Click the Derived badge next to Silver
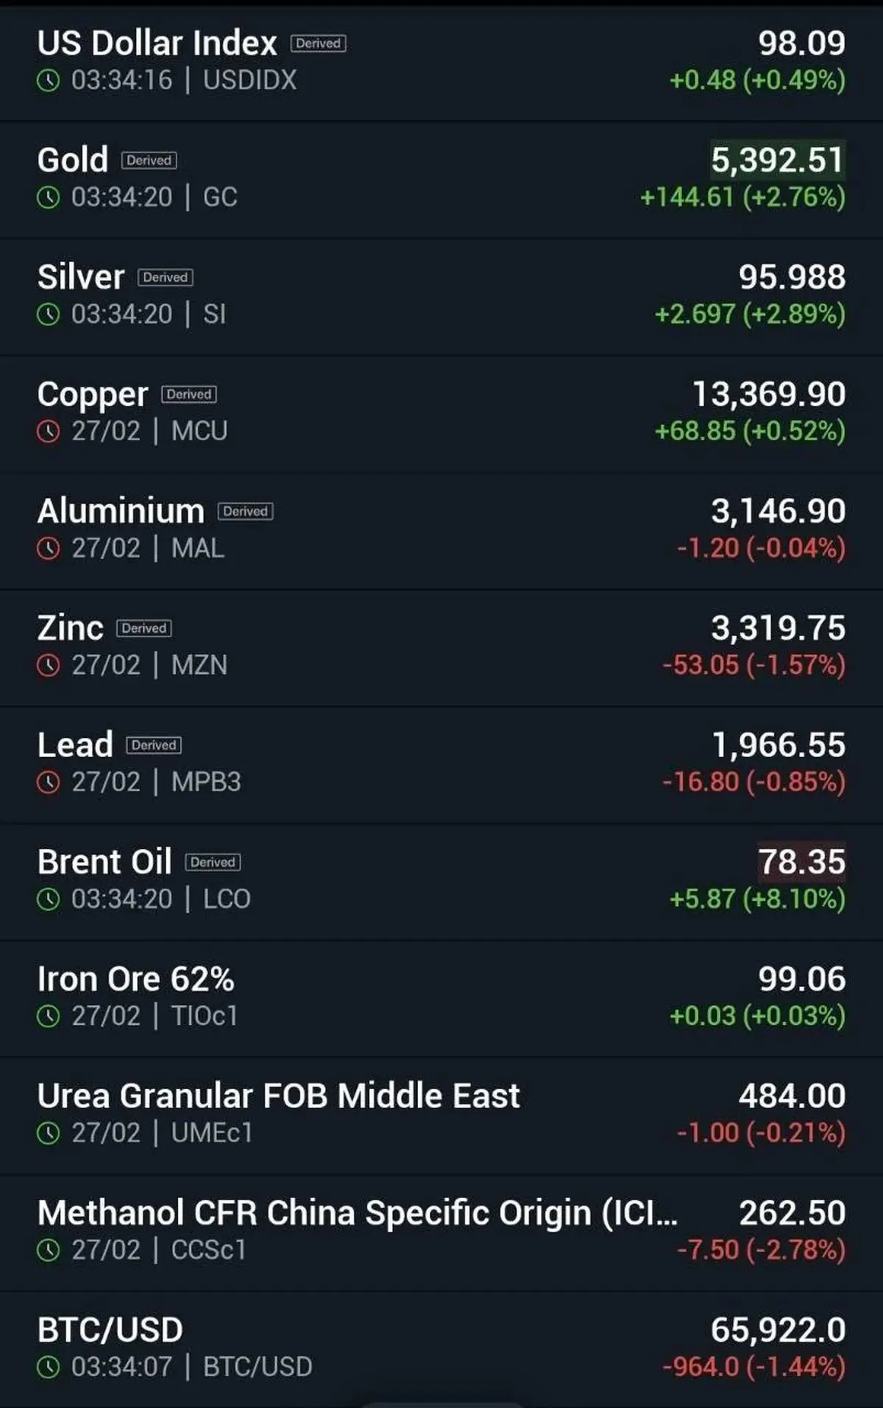 (x=166, y=278)
